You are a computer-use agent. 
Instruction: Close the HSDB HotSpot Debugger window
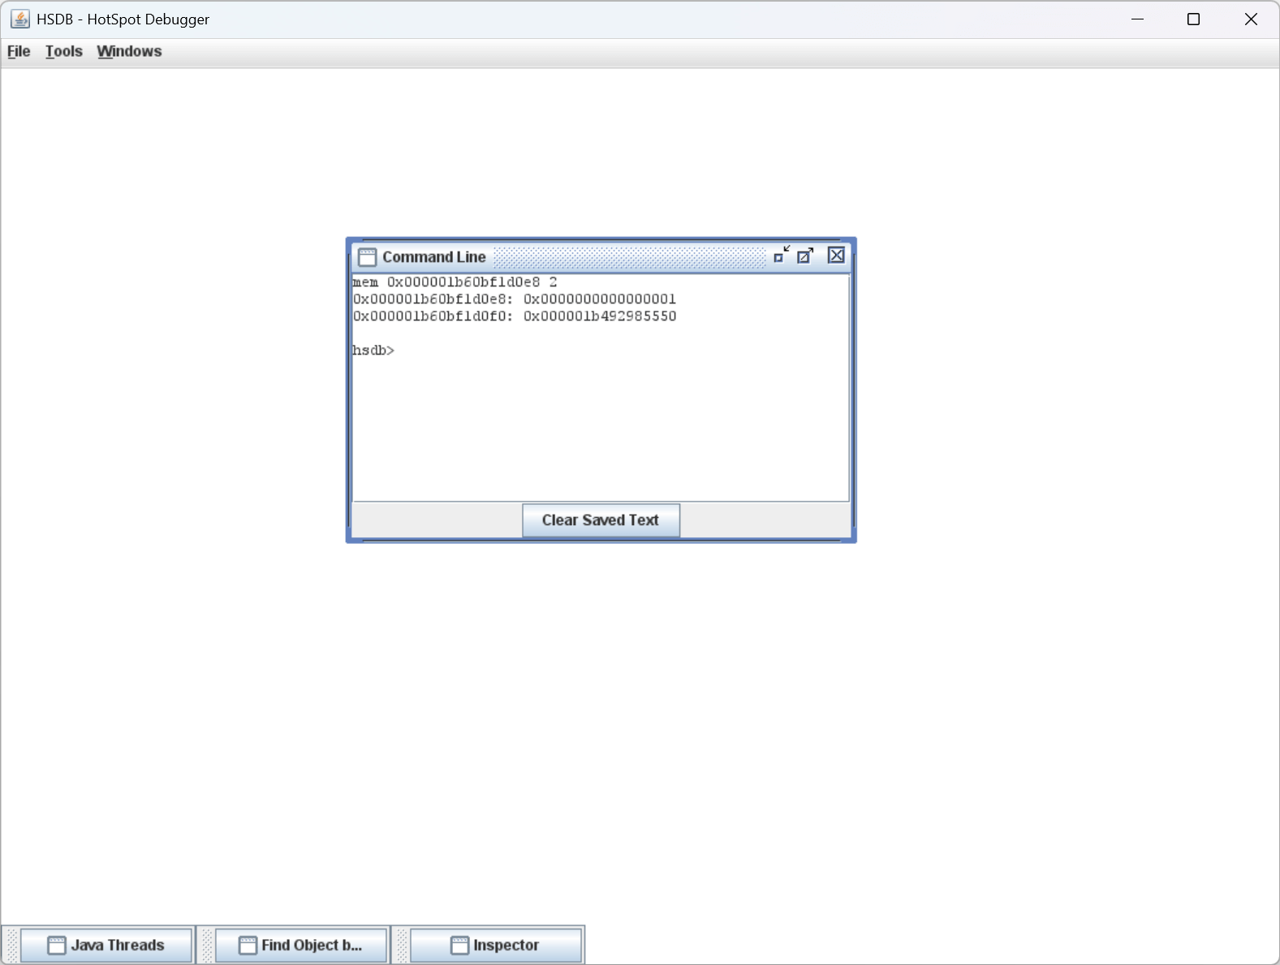click(1251, 19)
